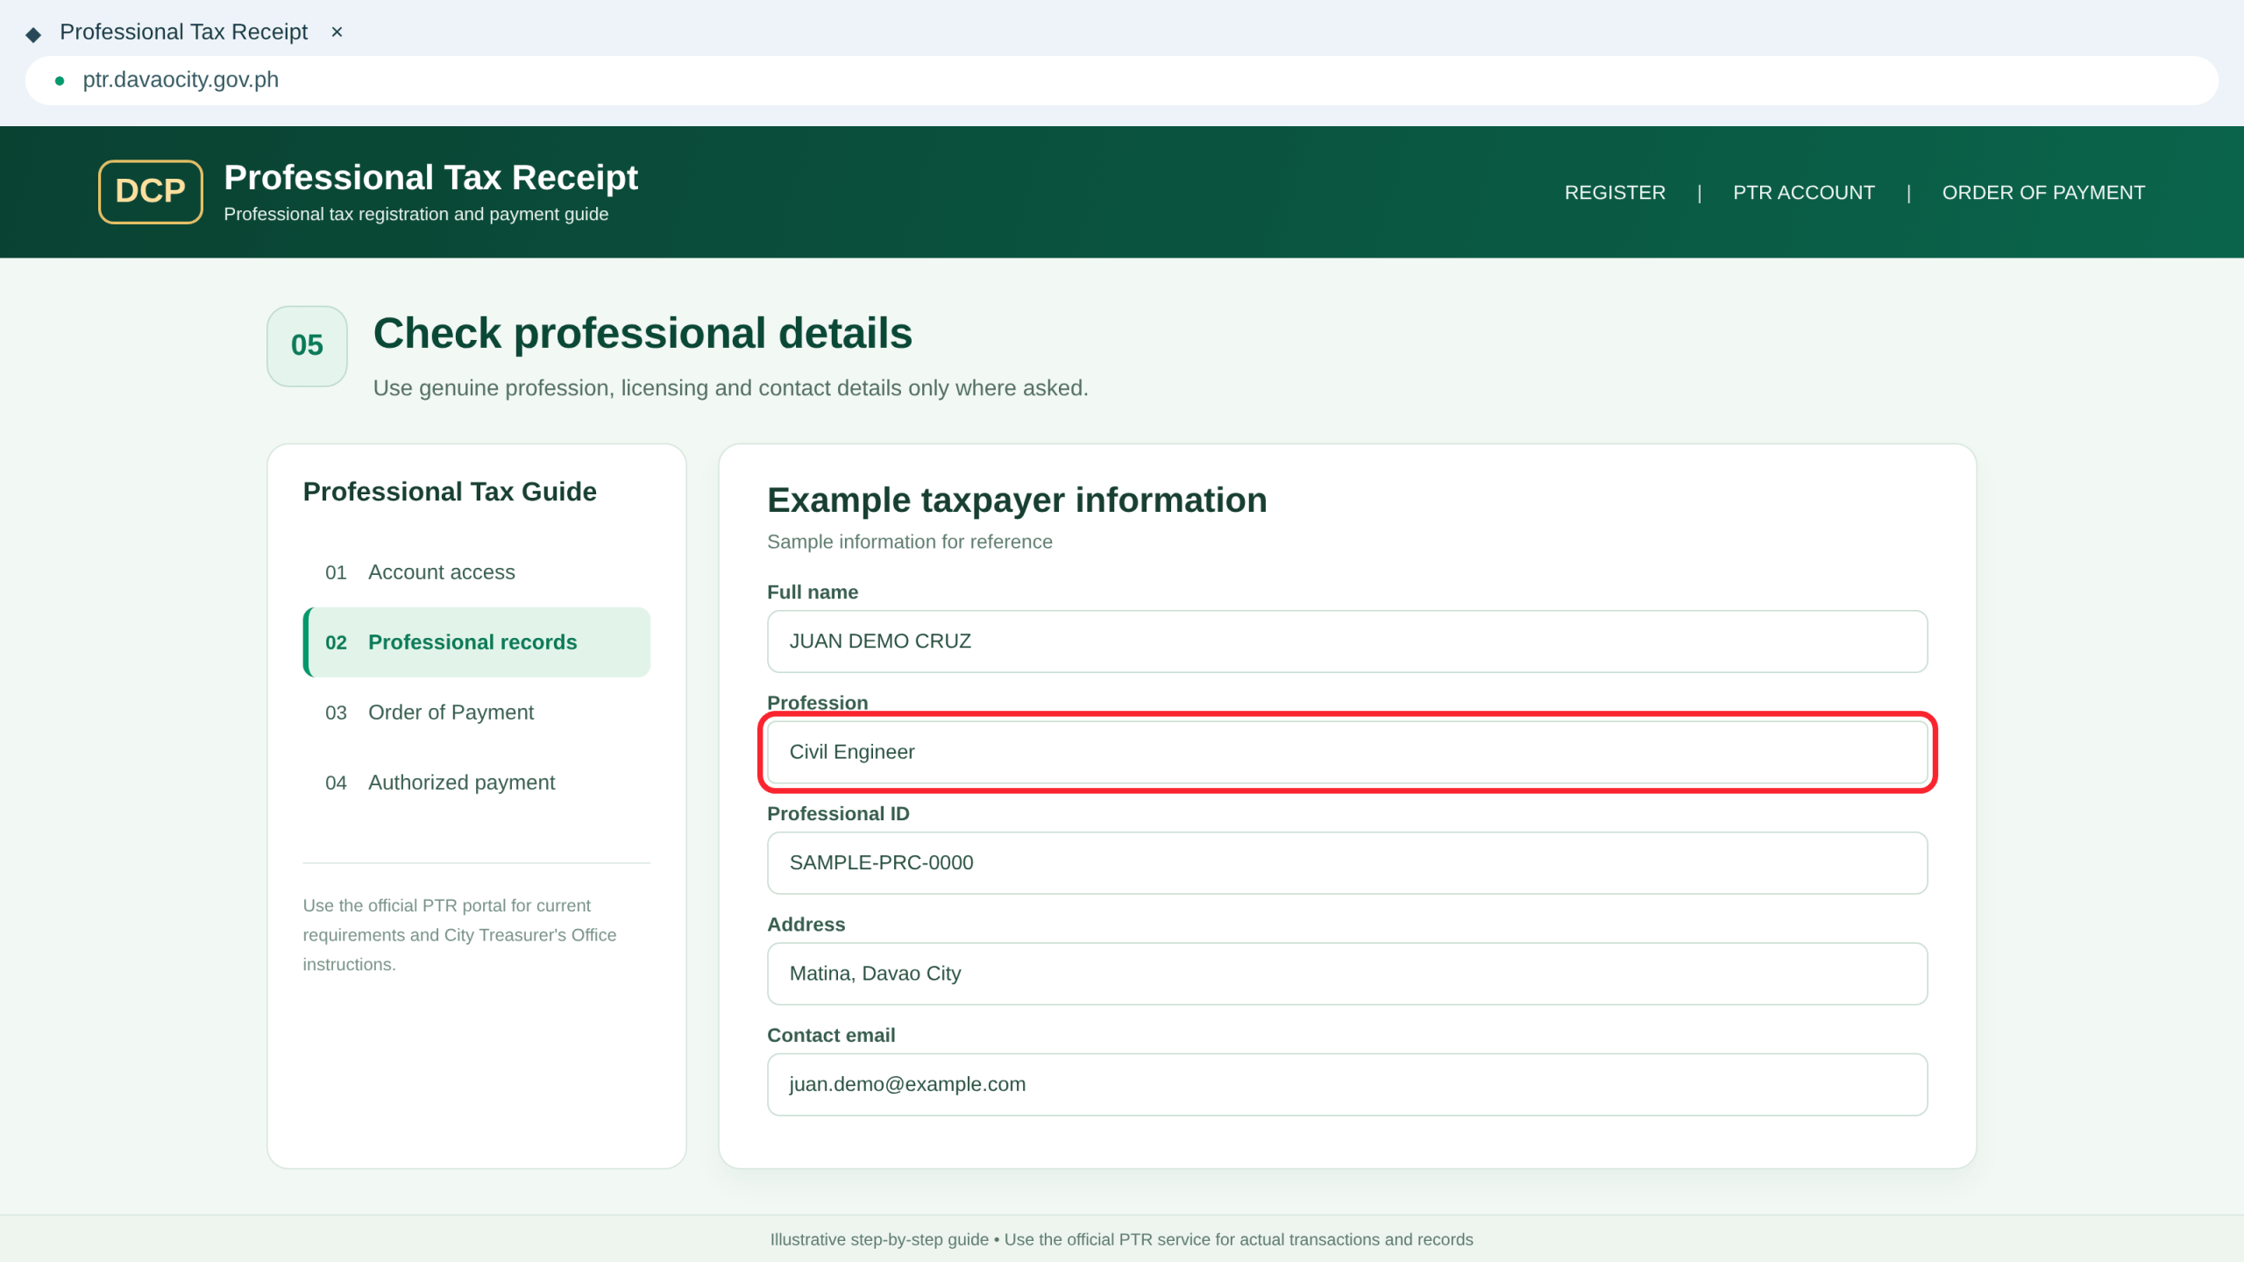
Task: Click the Use genuine profession instruction text
Action: coord(730,388)
